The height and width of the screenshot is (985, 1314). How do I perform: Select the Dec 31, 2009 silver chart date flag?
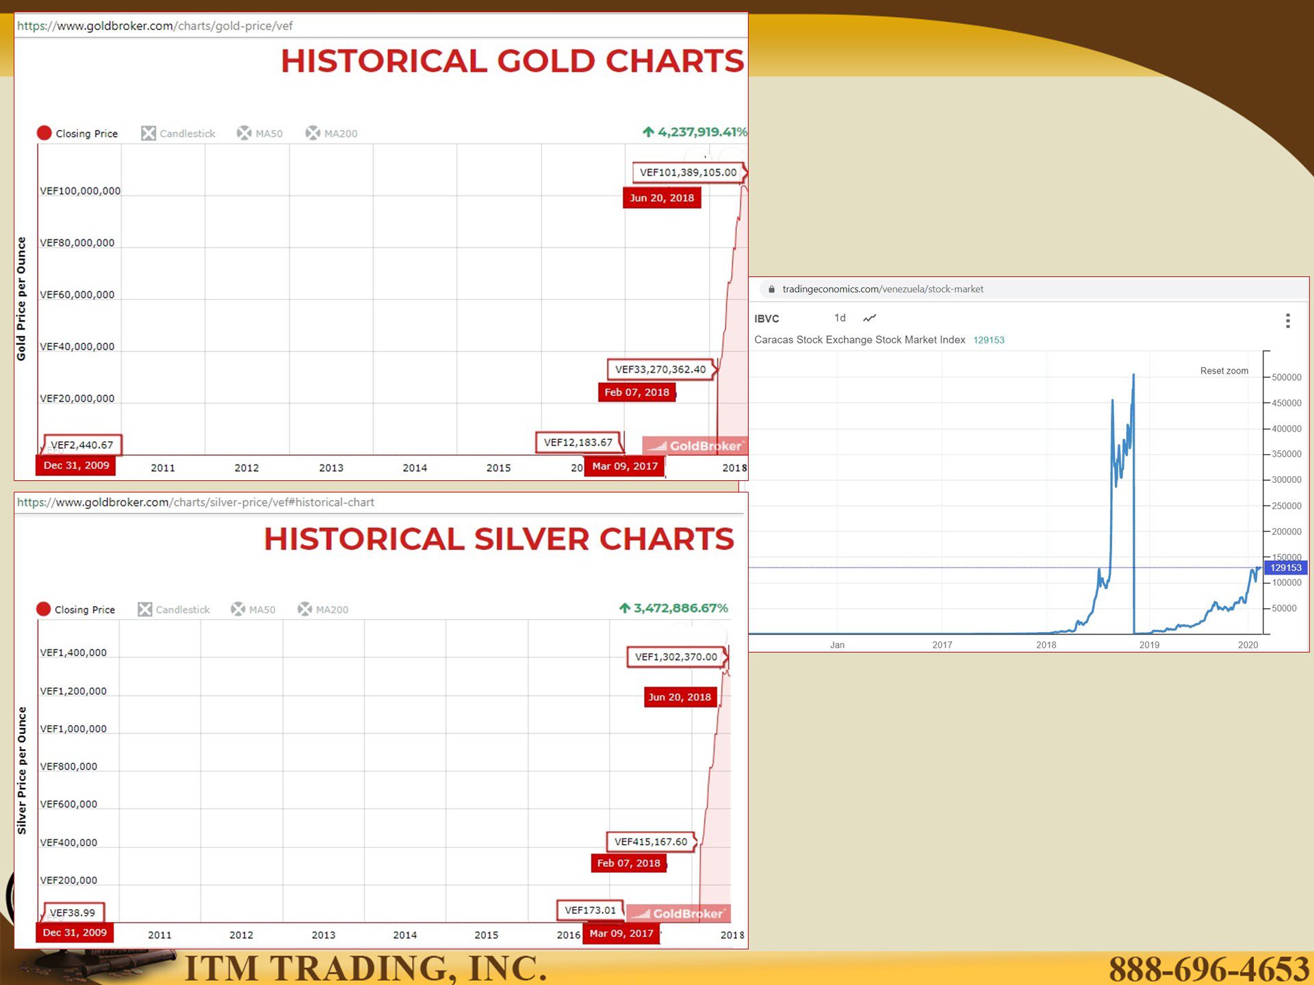click(x=75, y=933)
